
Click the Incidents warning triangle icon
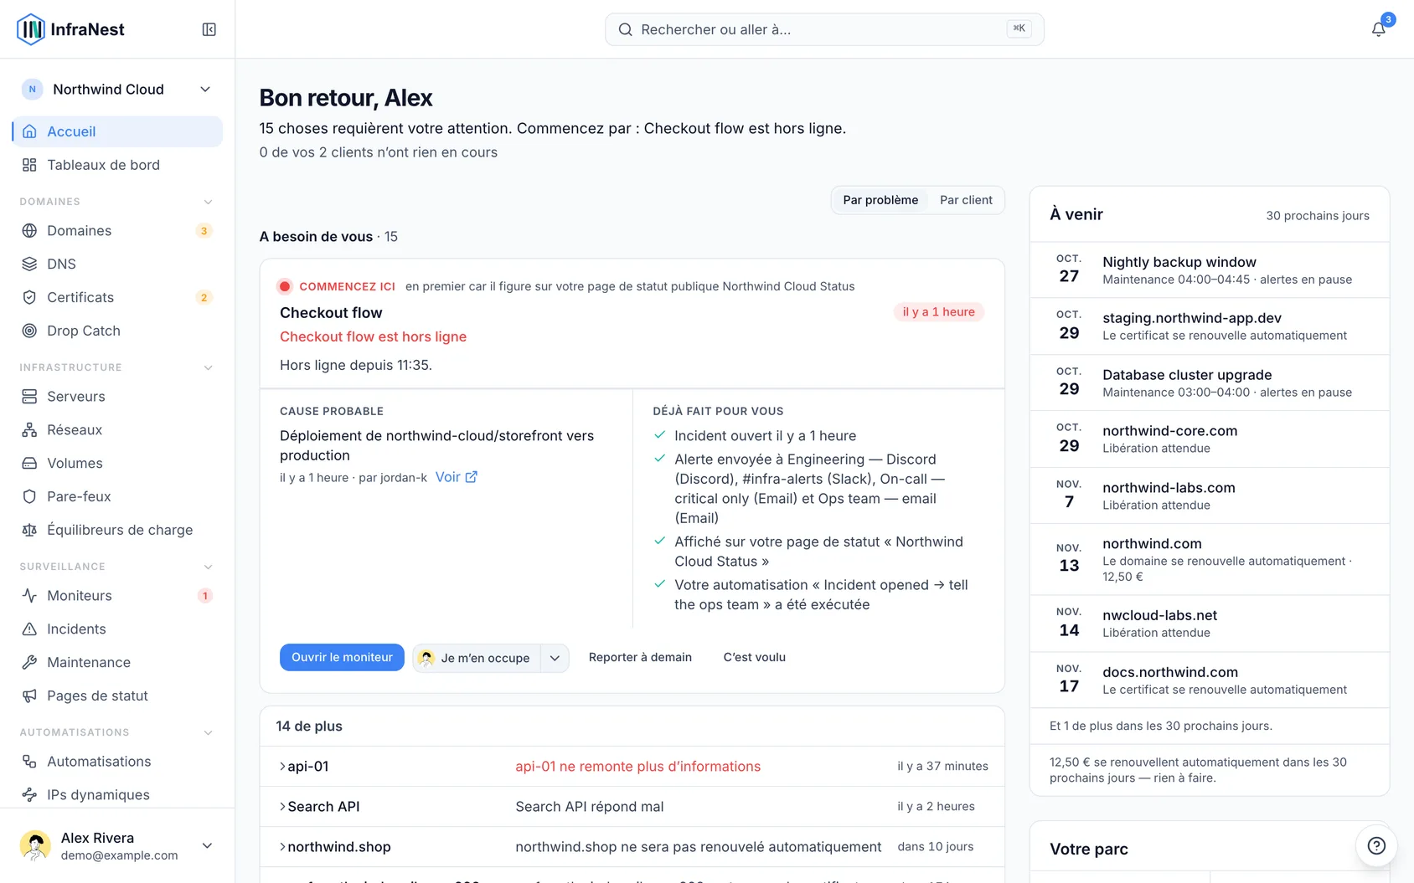29,629
